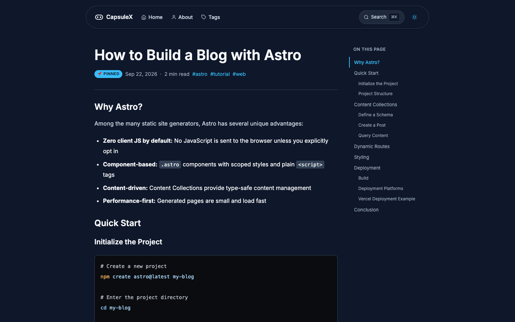This screenshot has height=322, width=515.
Task: Jump to Deployment in contents
Action: click(367, 168)
